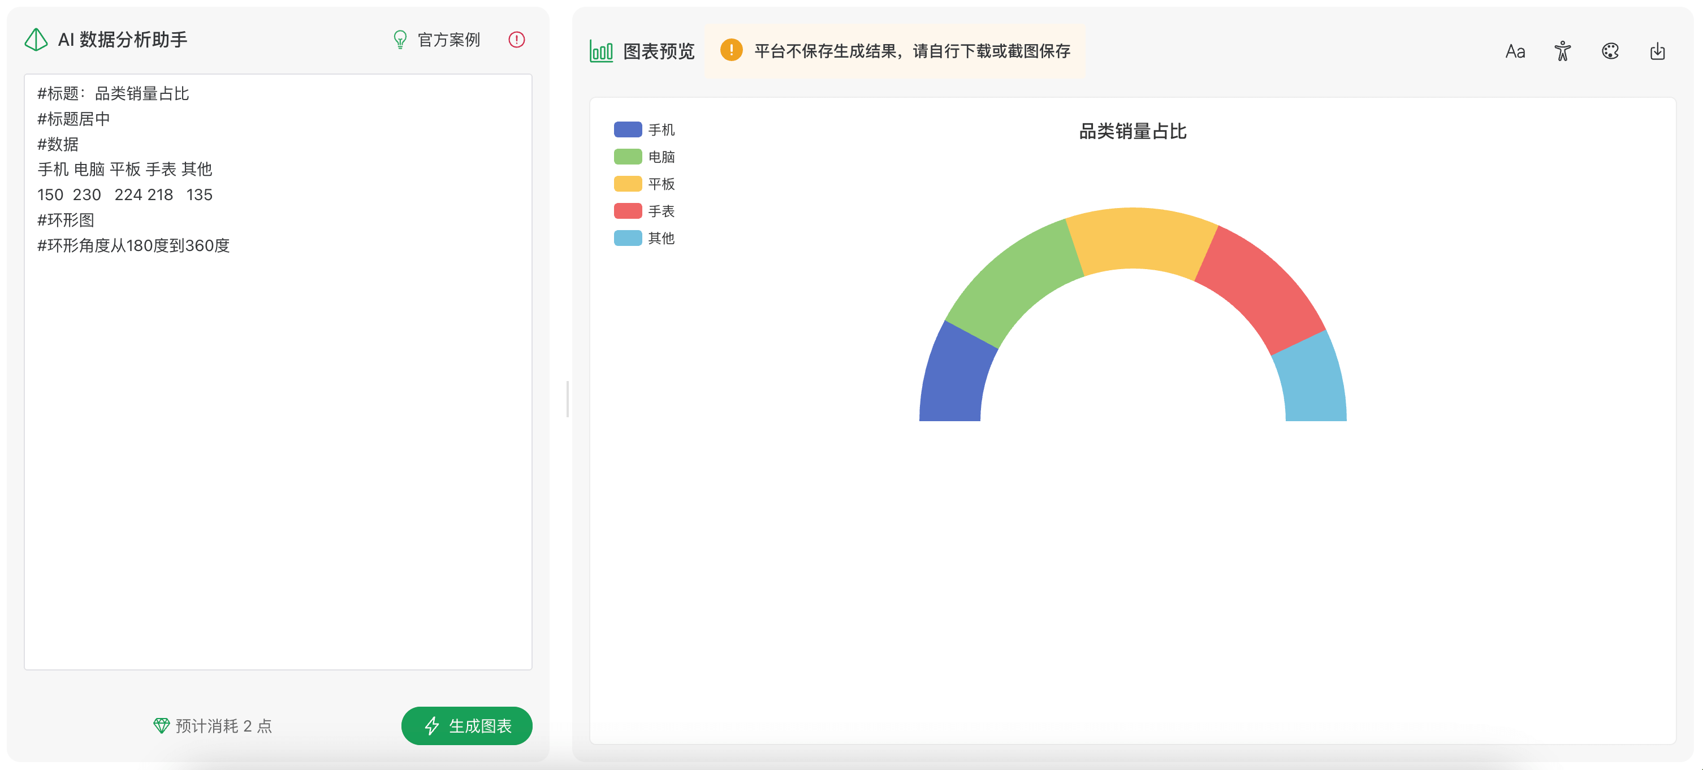Click the AI 数据分析助手 title
Viewport: 1703px width, 770px height.
click(x=122, y=40)
